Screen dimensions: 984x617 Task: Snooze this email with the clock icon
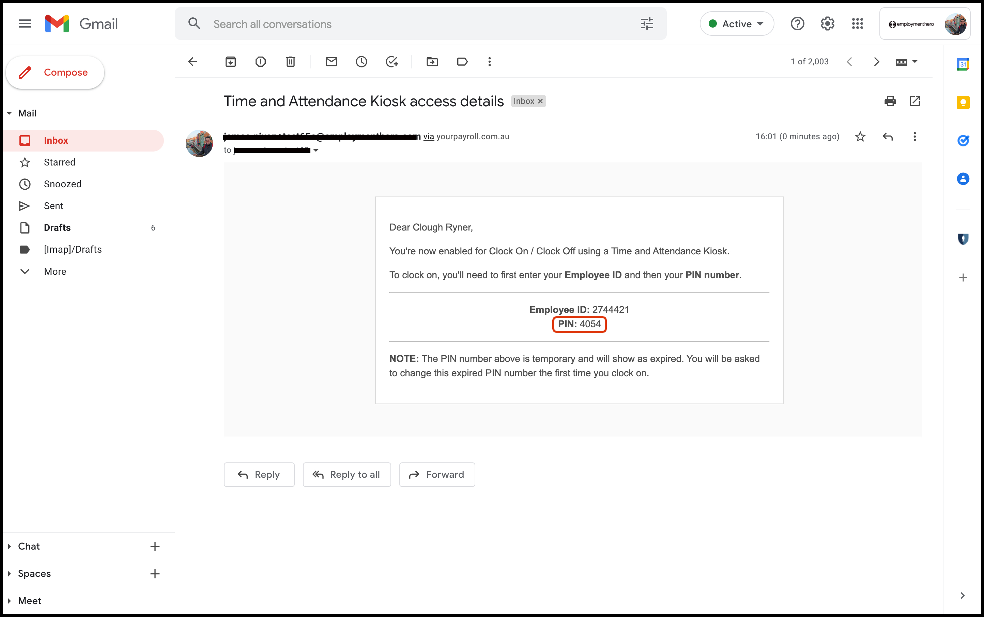click(x=362, y=62)
